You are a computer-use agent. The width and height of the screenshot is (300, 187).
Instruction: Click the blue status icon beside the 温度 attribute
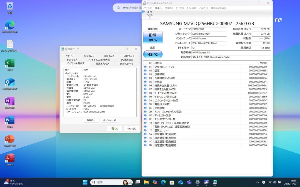tap(145, 71)
